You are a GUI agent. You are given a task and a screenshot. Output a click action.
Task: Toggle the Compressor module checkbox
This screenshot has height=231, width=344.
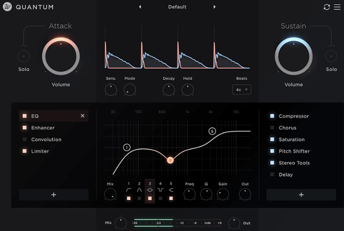[x=272, y=116]
